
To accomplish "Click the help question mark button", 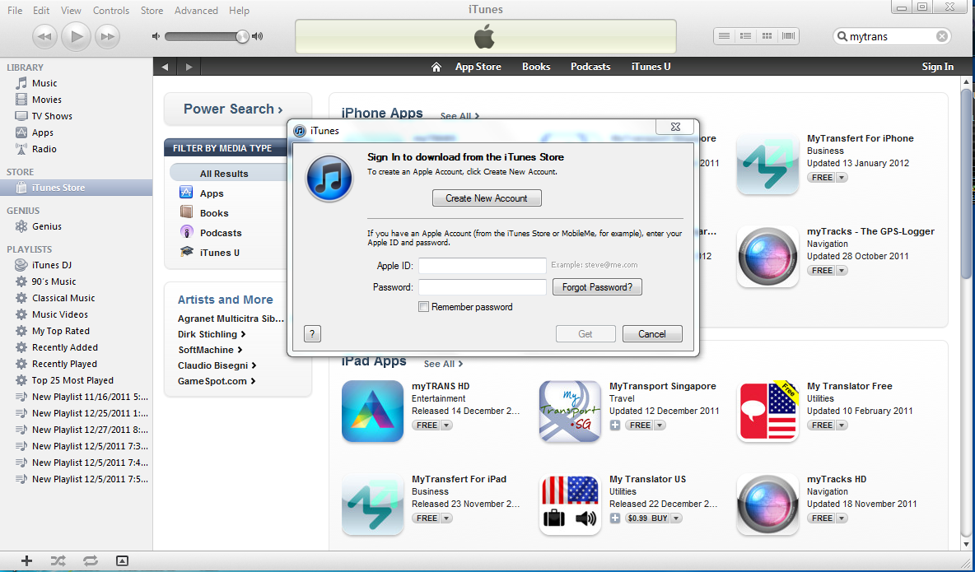I will click(312, 334).
